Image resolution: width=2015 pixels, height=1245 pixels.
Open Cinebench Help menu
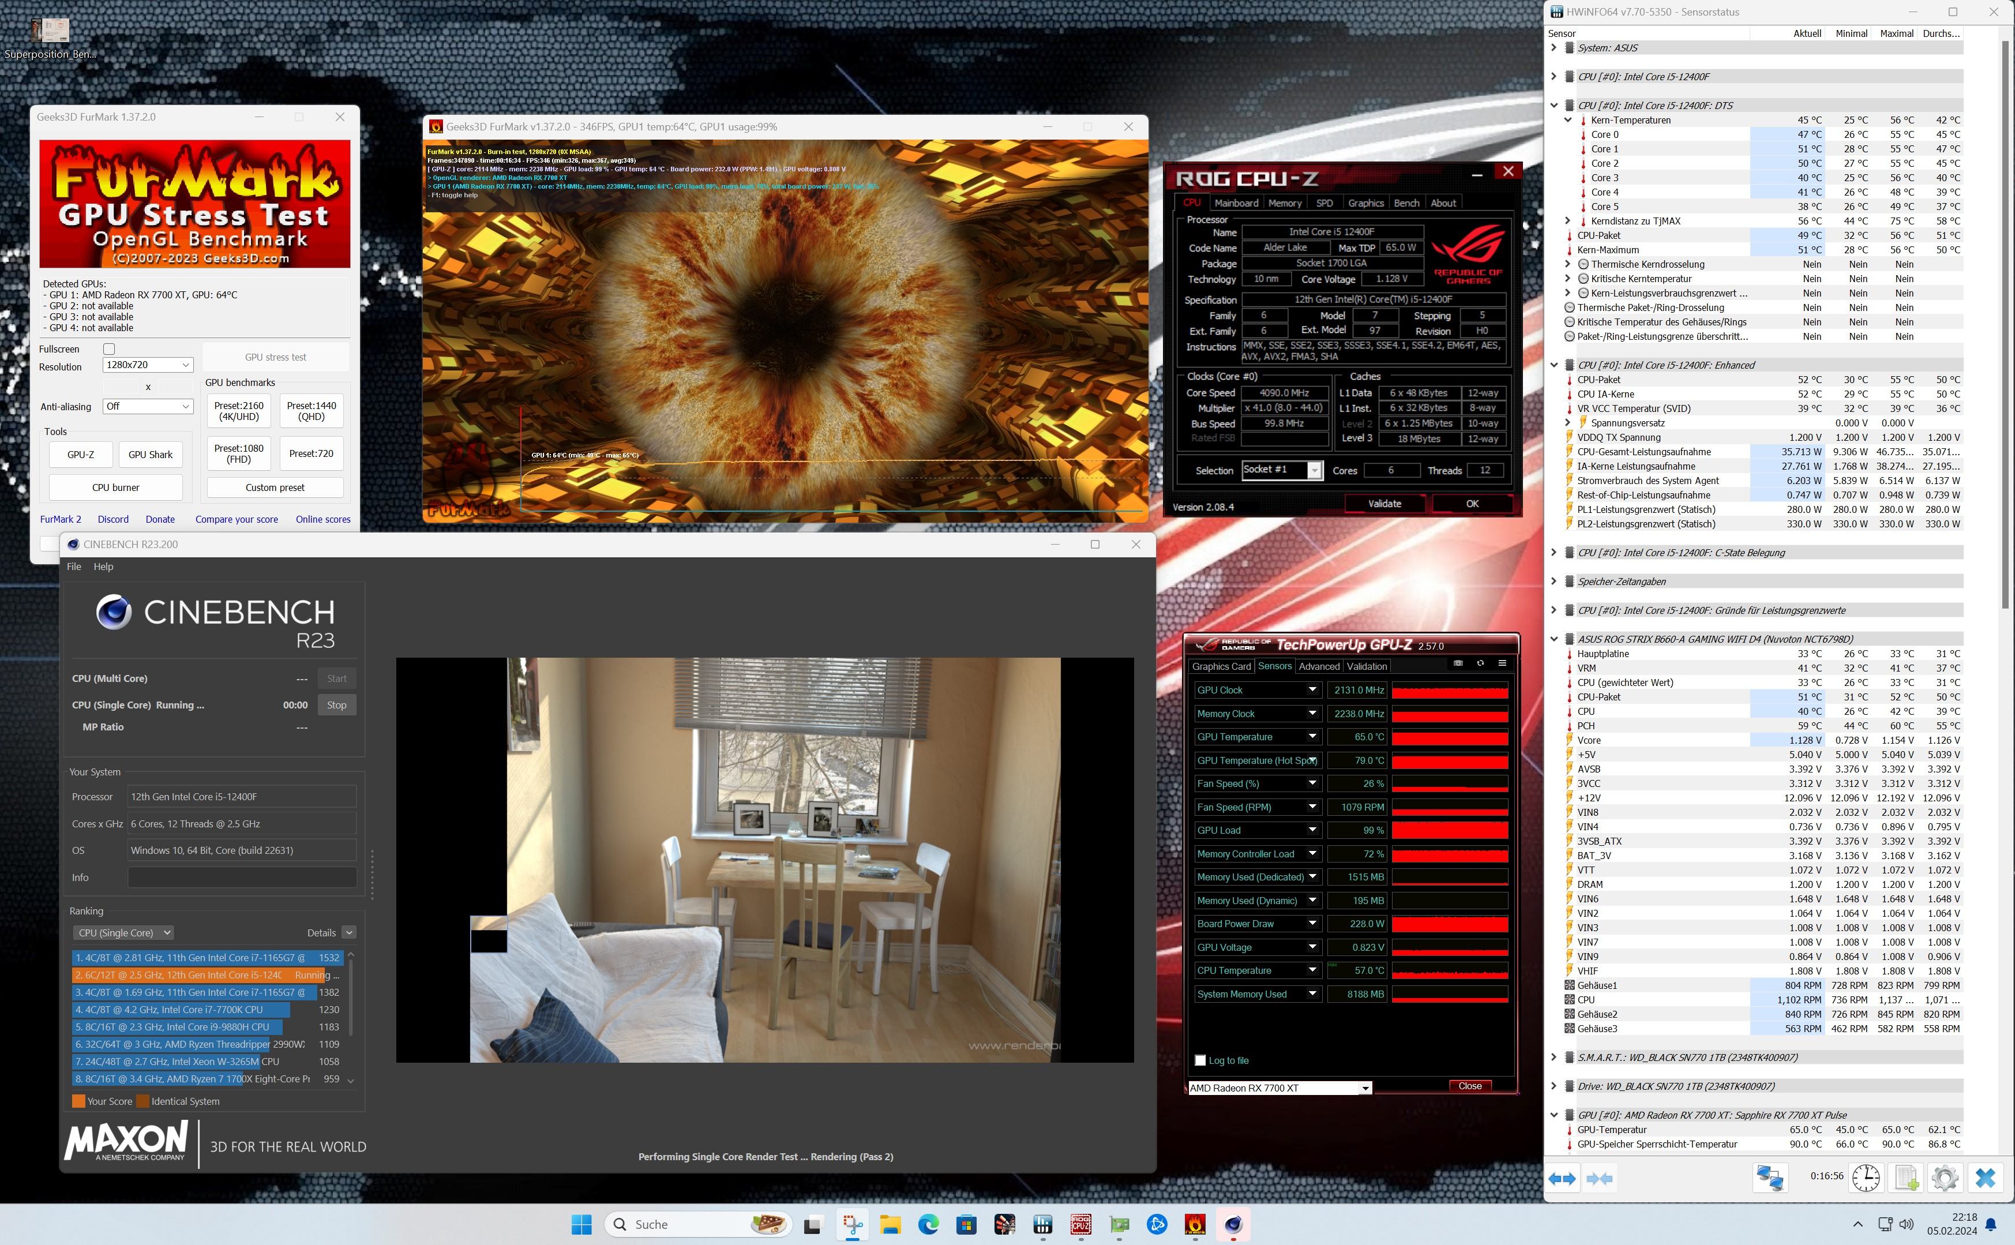[x=104, y=567]
